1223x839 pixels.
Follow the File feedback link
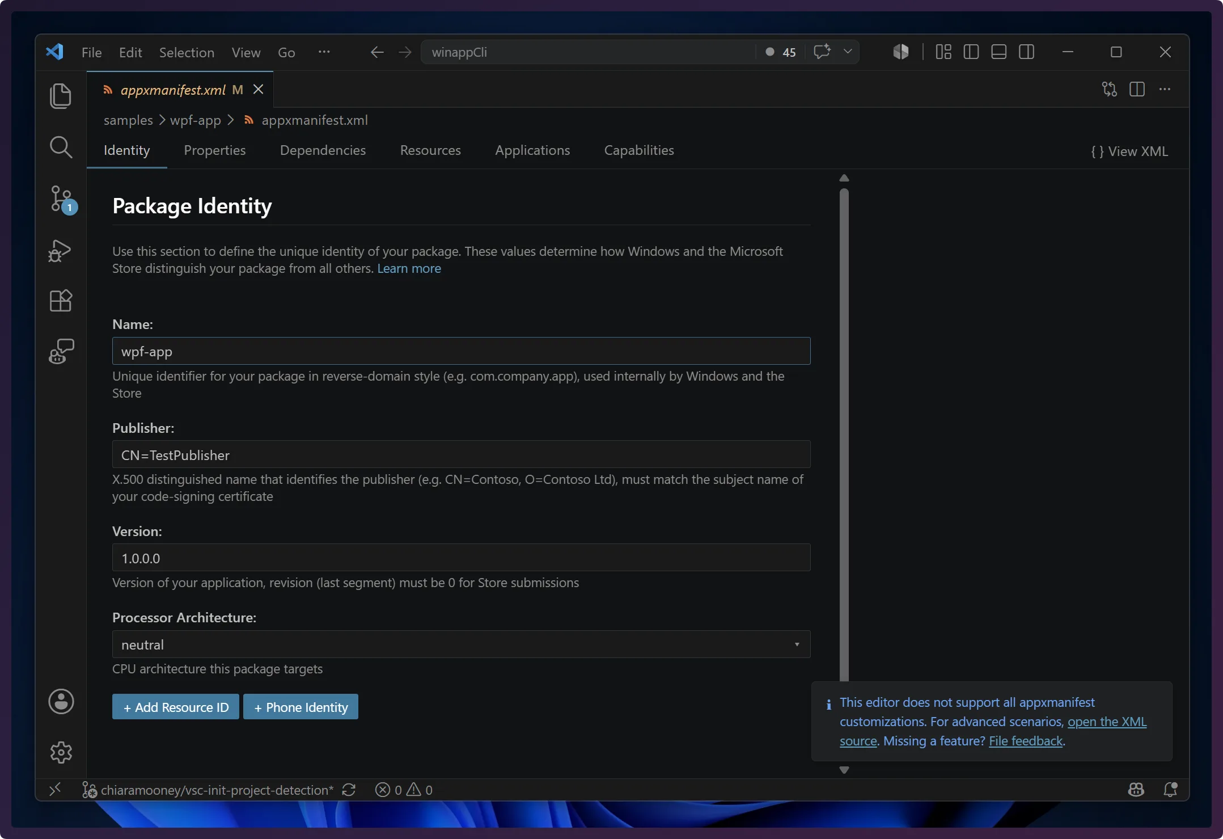point(1026,741)
